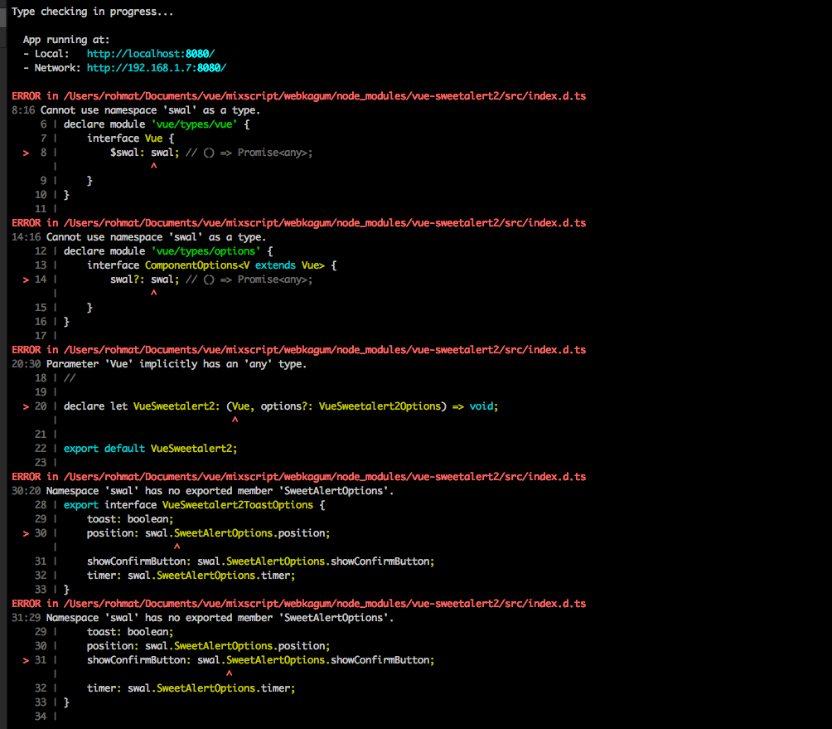Open the Local http://localhost:8080/ link
The width and height of the screenshot is (832, 729).
pyautogui.click(x=151, y=54)
